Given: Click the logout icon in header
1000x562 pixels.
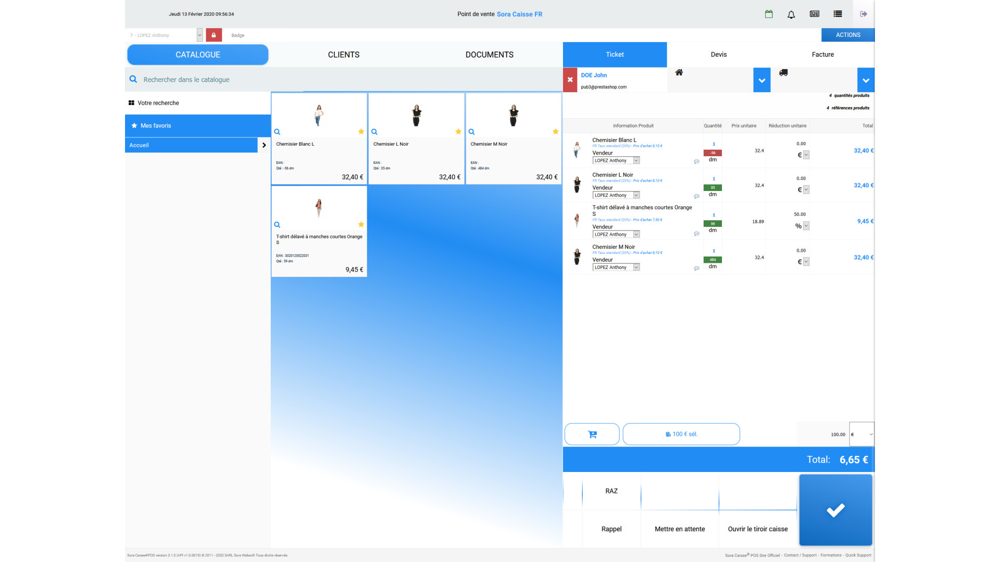Looking at the screenshot, I should (x=864, y=14).
